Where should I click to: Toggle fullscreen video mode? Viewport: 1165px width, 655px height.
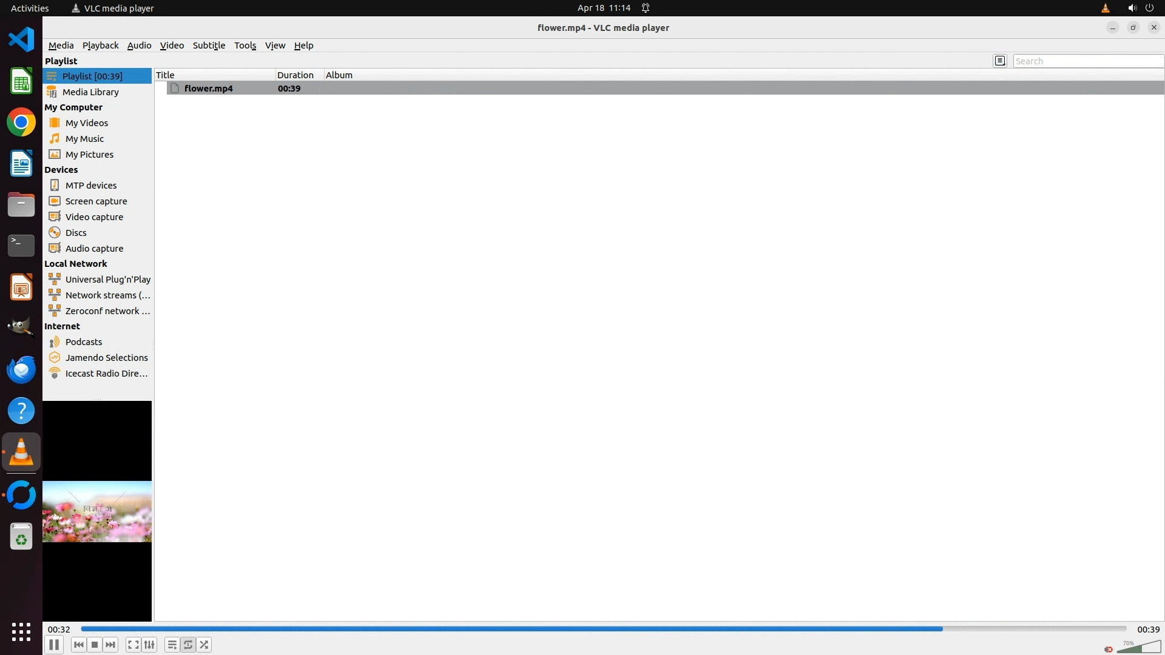(x=133, y=645)
